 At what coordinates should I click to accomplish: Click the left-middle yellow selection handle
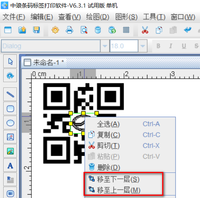pyautogui.click(x=71, y=124)
